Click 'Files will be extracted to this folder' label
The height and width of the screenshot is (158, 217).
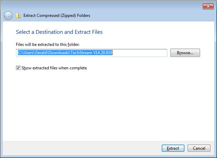coord(48,45)
